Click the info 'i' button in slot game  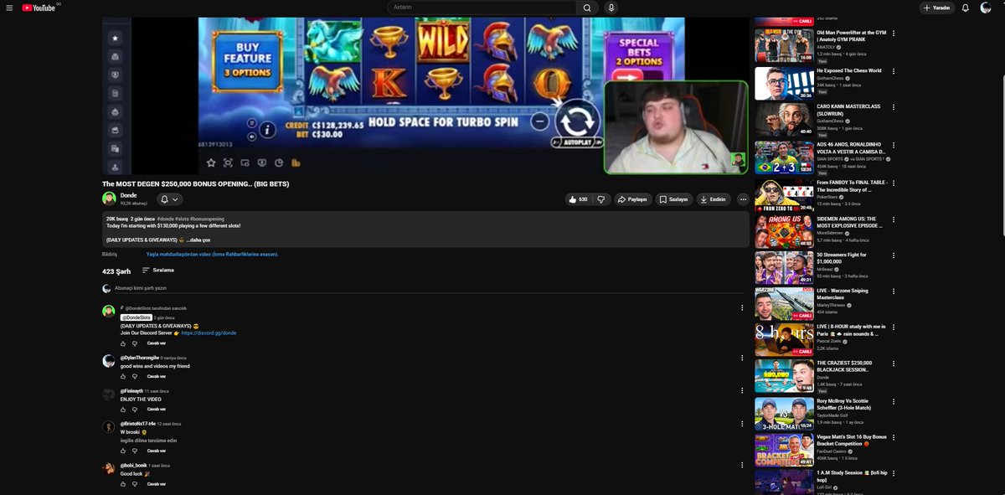[267, 129]
